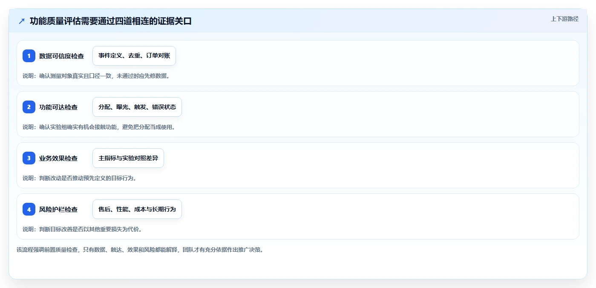Click the 数据可信度检查 heading
The image size is (596, 288).
click(x=61, y=56)
